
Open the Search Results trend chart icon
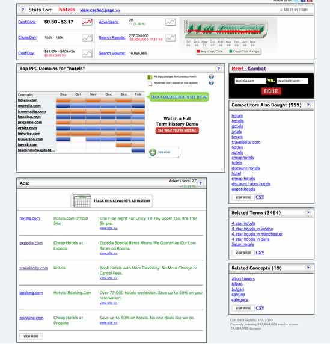170,38
